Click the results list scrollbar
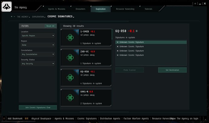The height and width of the screenshot is (123, 209). [112, 34]
